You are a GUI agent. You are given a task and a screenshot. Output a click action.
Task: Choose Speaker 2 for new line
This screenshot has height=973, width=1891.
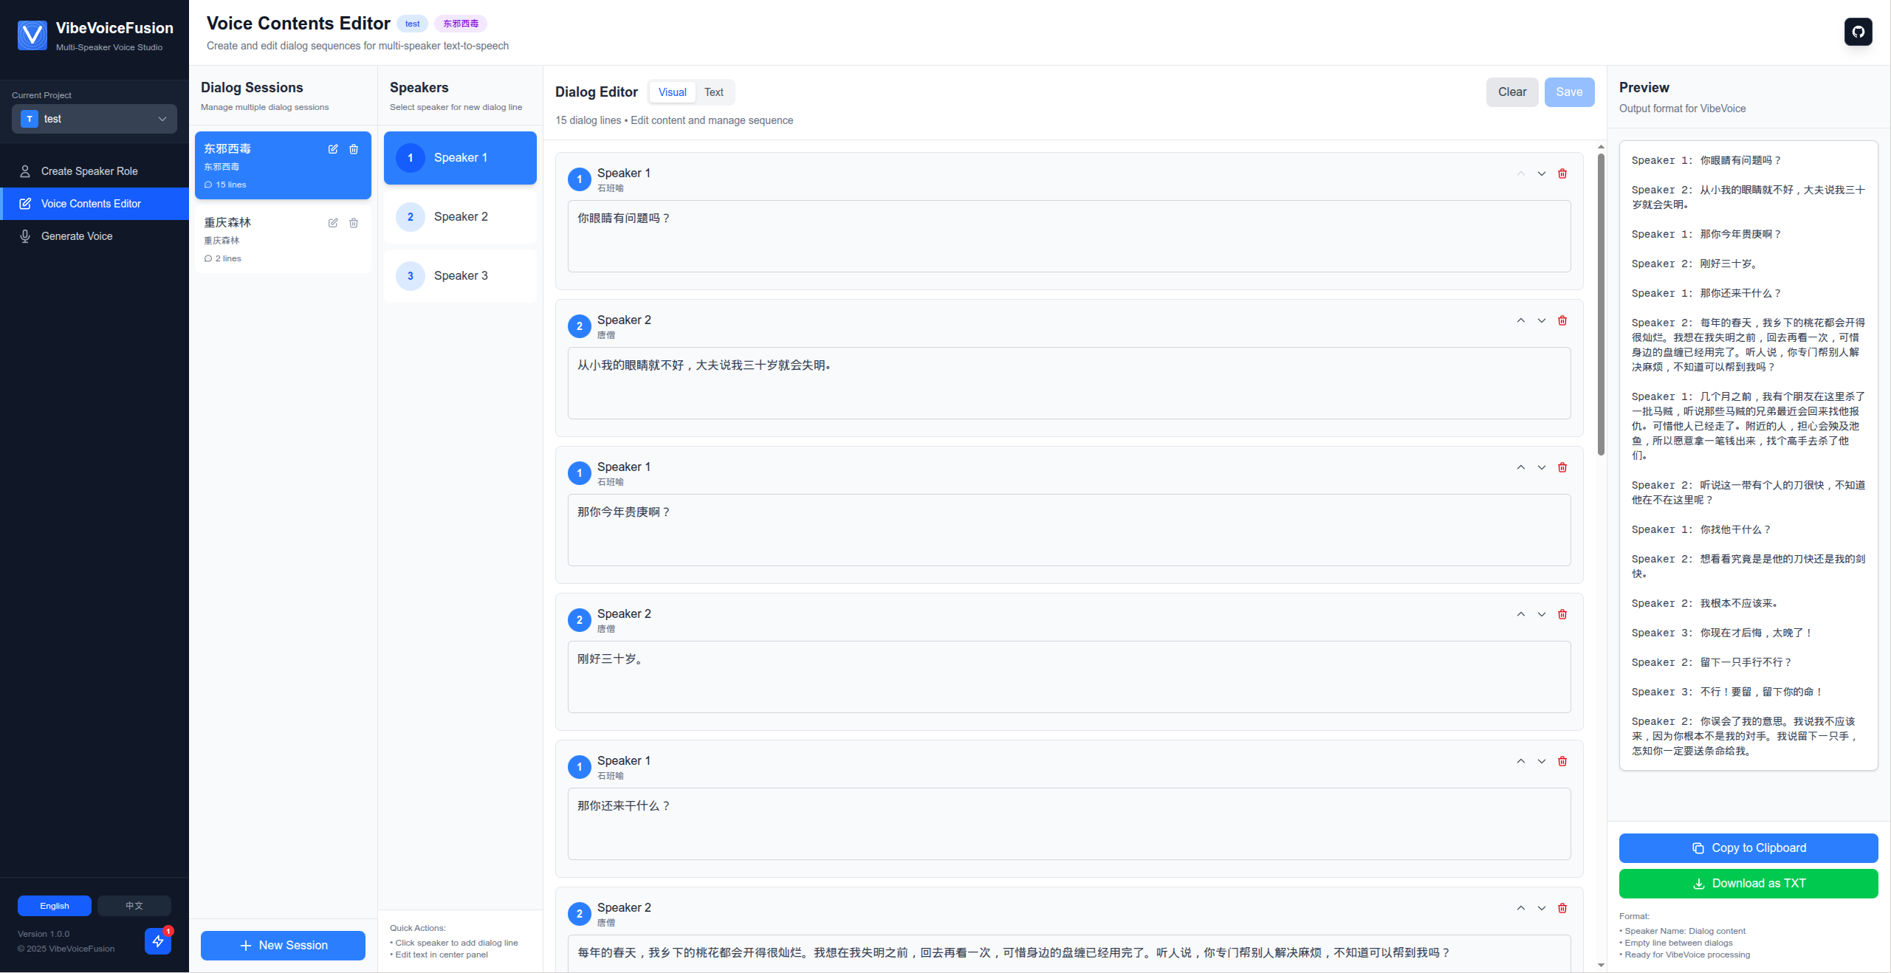point(460,217)
